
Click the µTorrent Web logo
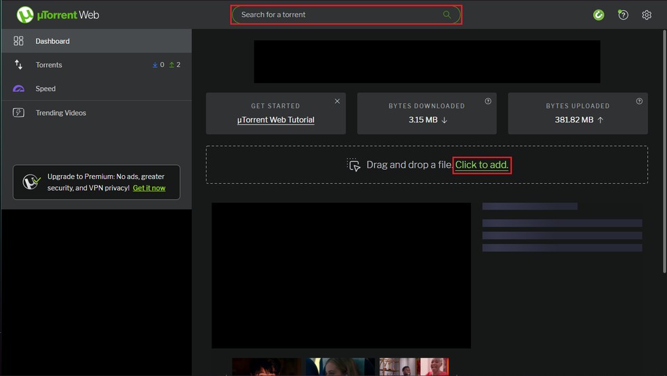click(58, 15)
